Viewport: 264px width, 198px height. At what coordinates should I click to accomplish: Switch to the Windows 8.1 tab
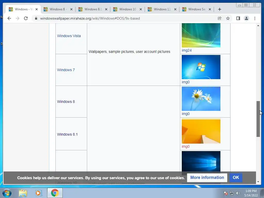click(93, 9)
